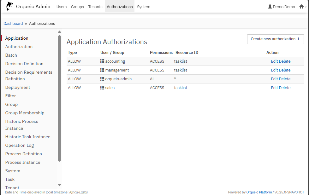Open the home icon dropdown menu
Image resolution: width=309 pixels, height=195 pixels.
302,7
